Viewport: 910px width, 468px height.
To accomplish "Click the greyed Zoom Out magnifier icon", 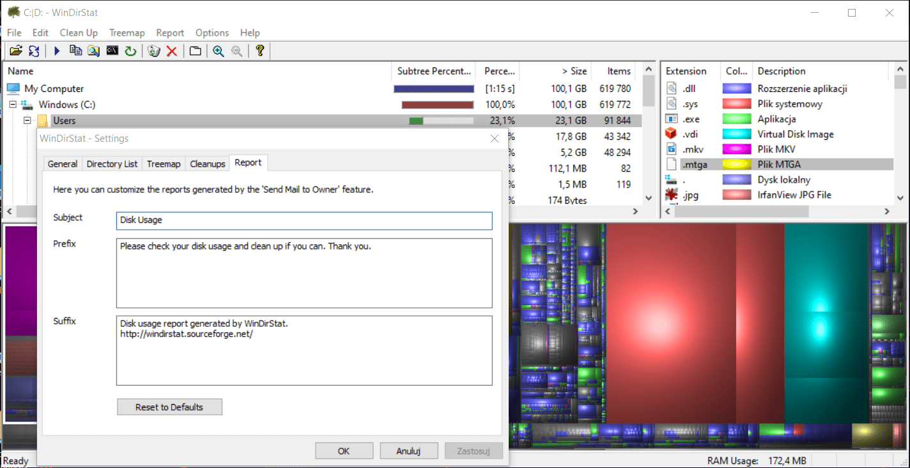I will point(237,51).
